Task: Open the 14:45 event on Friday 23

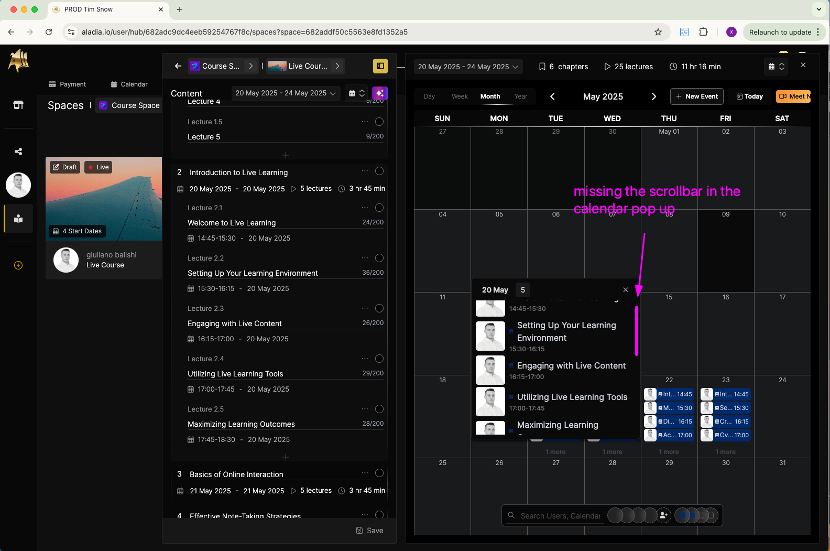Action: (x=726, y=394)
